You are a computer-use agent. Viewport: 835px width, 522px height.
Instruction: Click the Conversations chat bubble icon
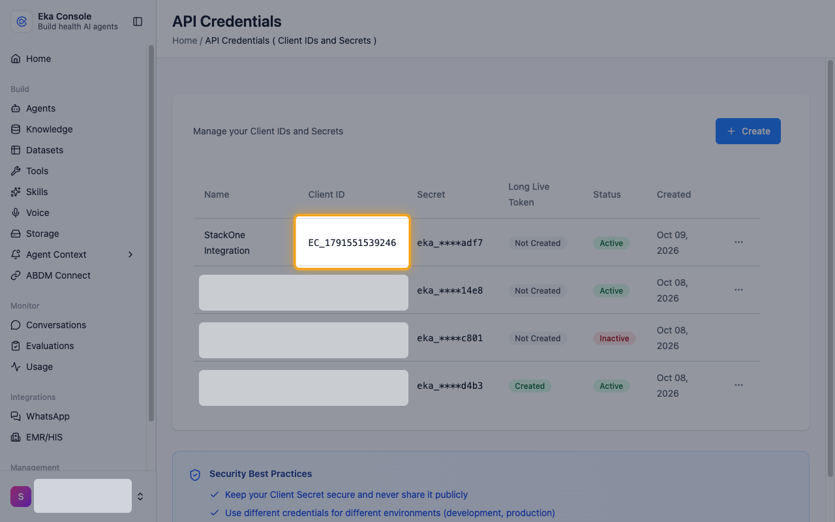coord(16,325)
